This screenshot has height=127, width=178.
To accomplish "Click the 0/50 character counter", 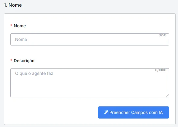I will pyautogui.click(x=162, y=35).
